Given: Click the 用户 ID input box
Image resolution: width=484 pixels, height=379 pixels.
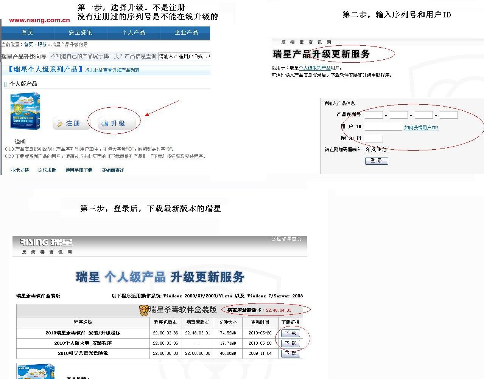Looking at the screenshot, I should pos(383,126).
